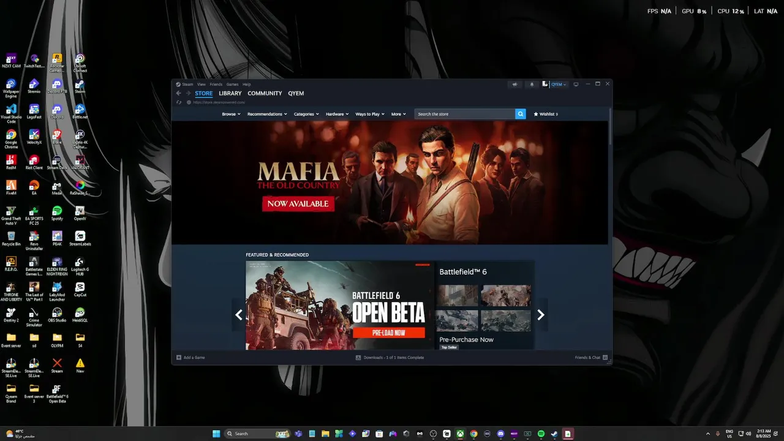Open first Battlefield 6 screenshot thumbnail
The width and height of the screenshot is (784, 441).
pos(458,295)
